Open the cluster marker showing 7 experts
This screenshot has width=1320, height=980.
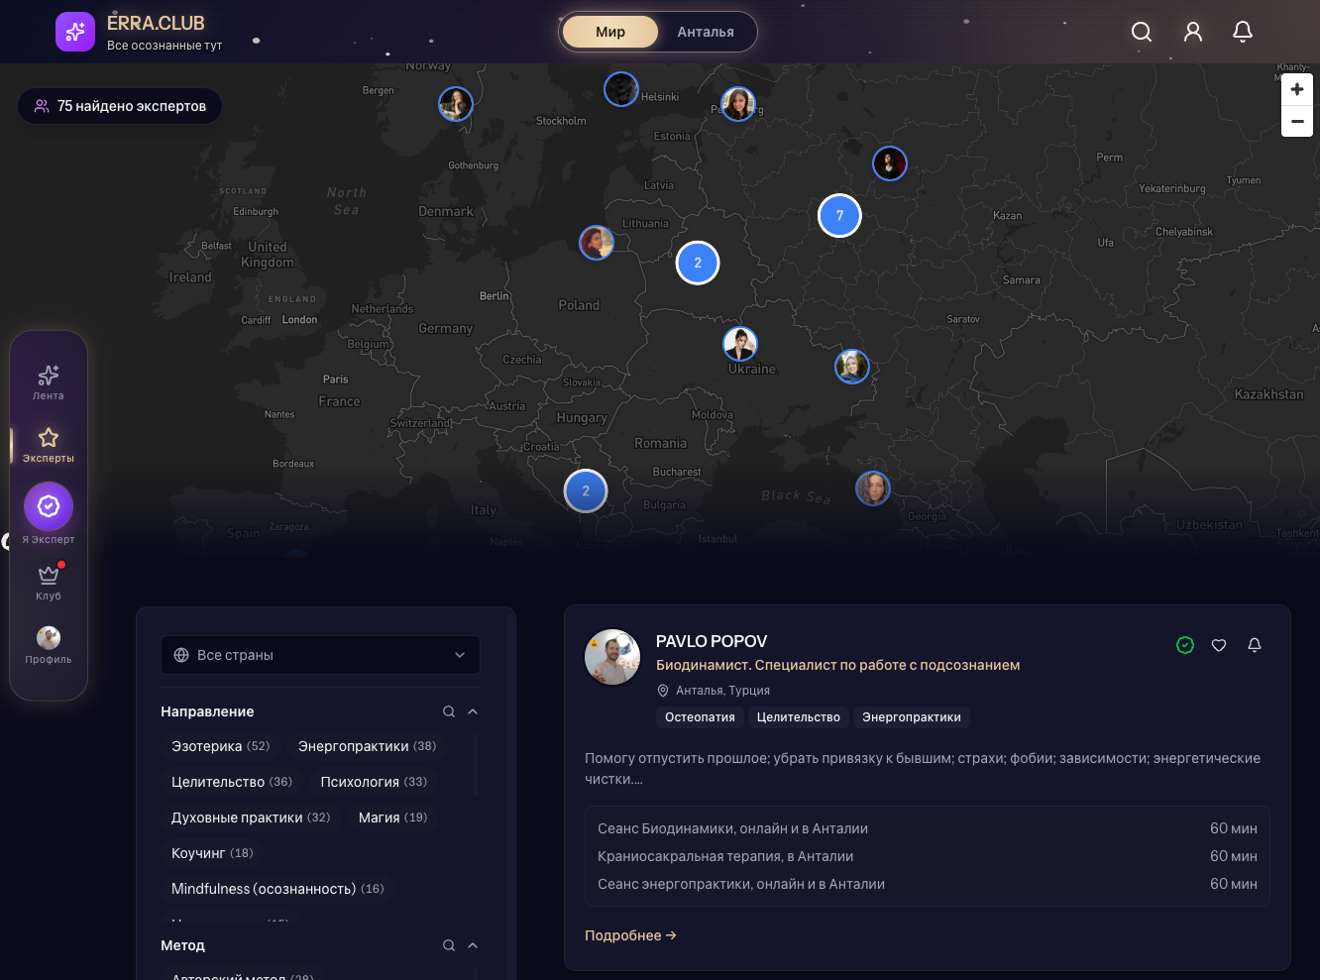(839, 215)
